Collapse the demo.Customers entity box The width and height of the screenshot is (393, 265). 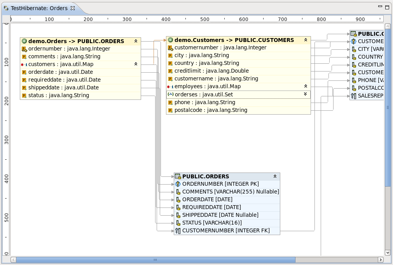tap(306, 40)
